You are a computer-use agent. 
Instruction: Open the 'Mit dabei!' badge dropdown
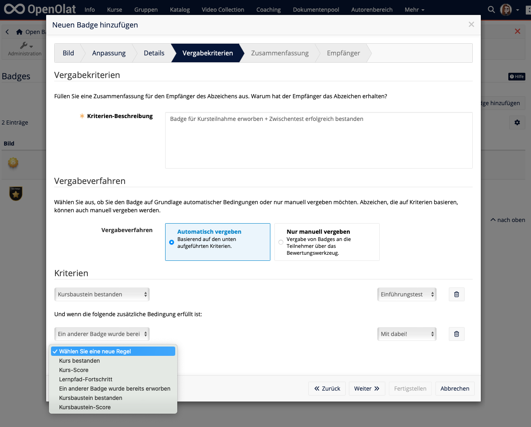point(406,334)
